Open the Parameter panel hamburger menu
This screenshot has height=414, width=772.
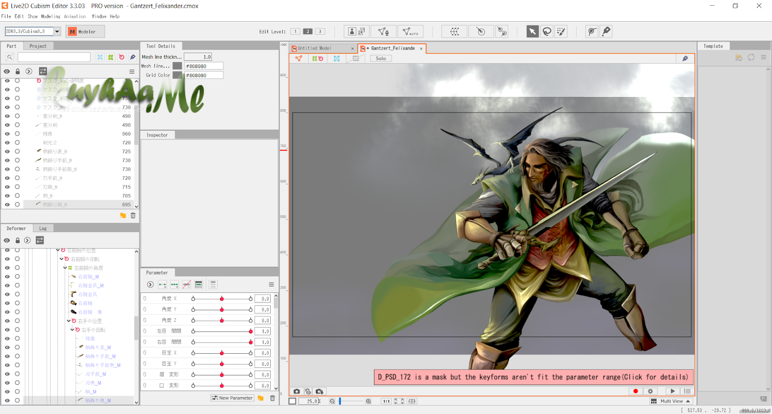point(271,285)
